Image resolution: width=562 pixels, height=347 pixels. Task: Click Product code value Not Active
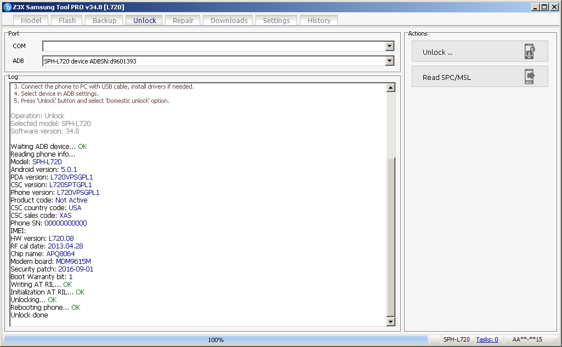pos(71,200)
